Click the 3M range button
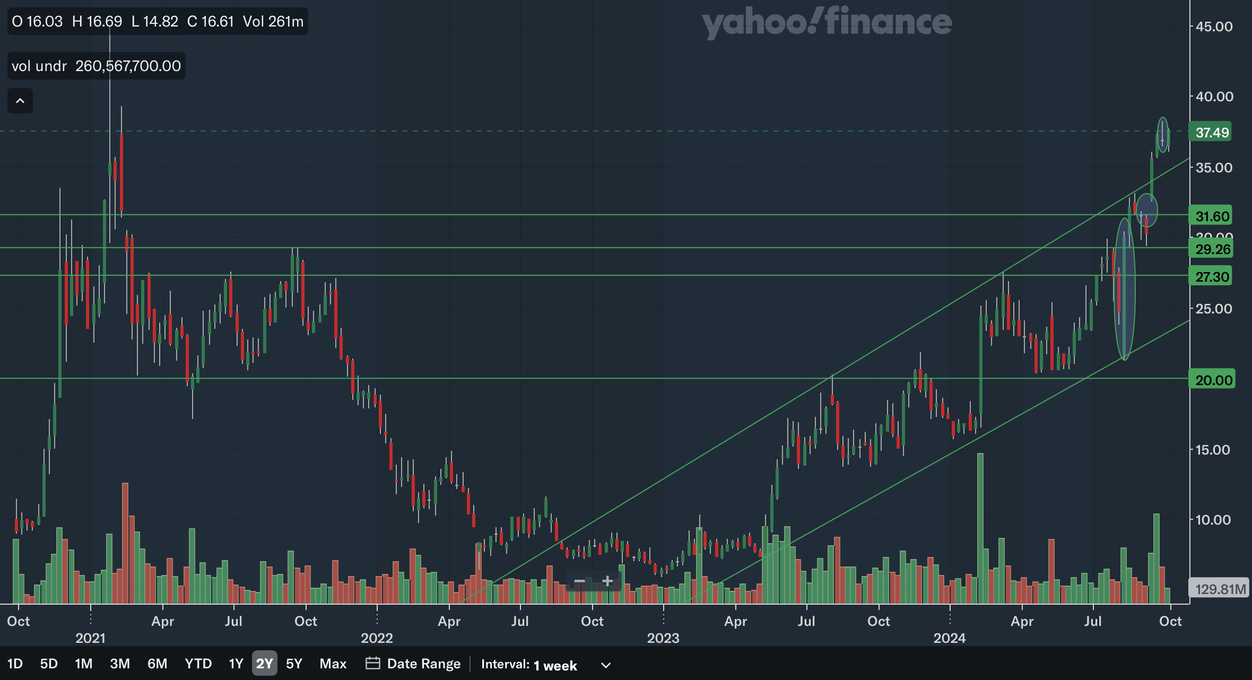Screen dimensions: 1252x680 (120, 664)
